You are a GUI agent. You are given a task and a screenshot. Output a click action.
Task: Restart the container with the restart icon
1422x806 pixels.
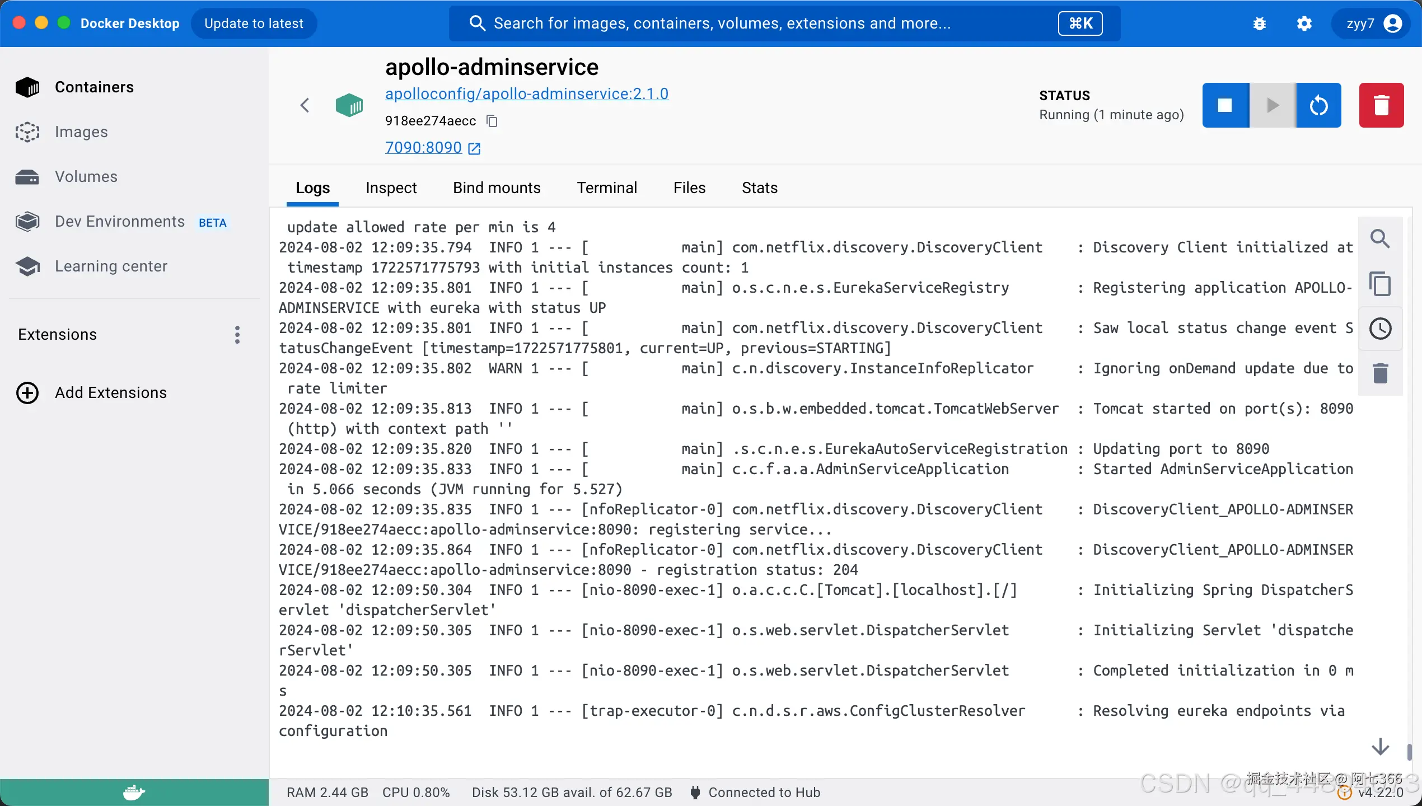pos(1318,105)
